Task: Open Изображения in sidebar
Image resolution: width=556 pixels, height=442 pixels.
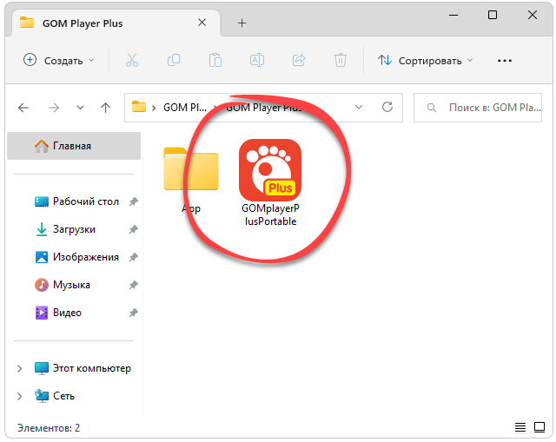Action: 86,257
